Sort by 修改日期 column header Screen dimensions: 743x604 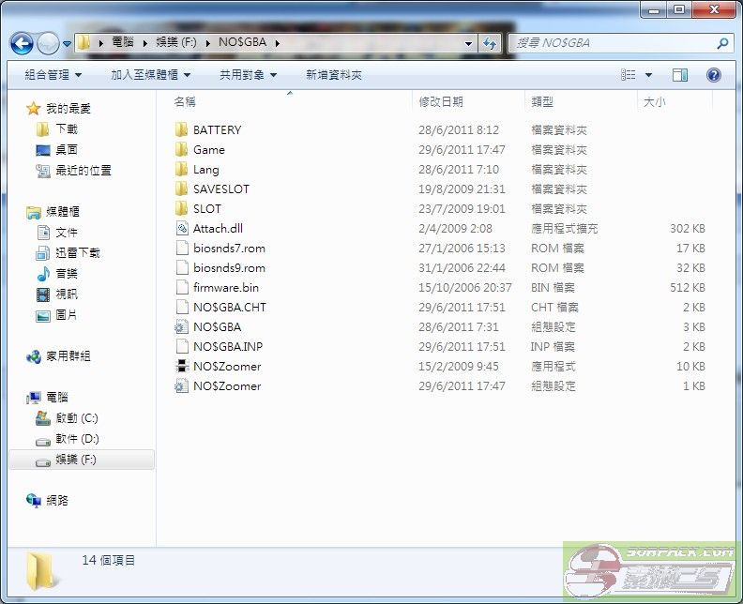point(441,101)
